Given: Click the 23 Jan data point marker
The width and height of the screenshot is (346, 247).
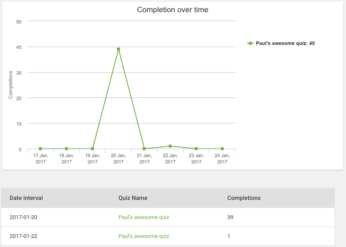Looking at the screenshot, I should point(196,149).
